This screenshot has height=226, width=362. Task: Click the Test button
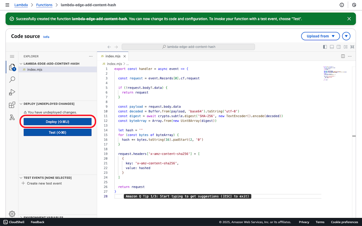[x=57, y=132]
